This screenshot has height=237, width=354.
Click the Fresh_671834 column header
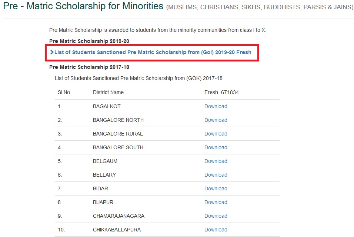[221, 92]
